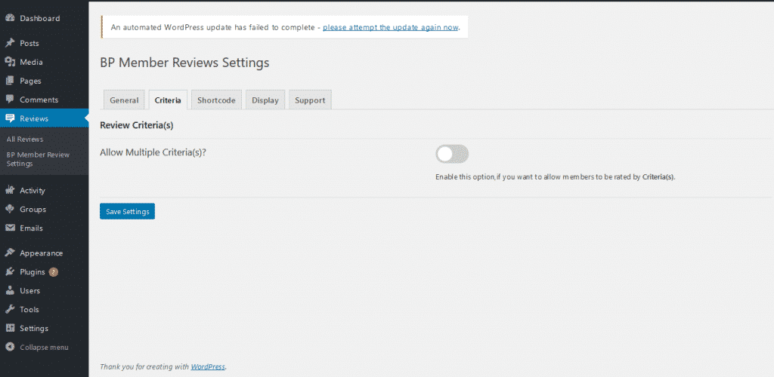Viewport: 774px width, 377px height.
Task: Open All Reviews submenu item
Action: tap(25, 139)
